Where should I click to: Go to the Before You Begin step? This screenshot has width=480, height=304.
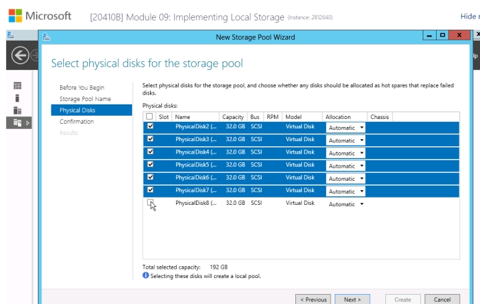tap(81, 88)
